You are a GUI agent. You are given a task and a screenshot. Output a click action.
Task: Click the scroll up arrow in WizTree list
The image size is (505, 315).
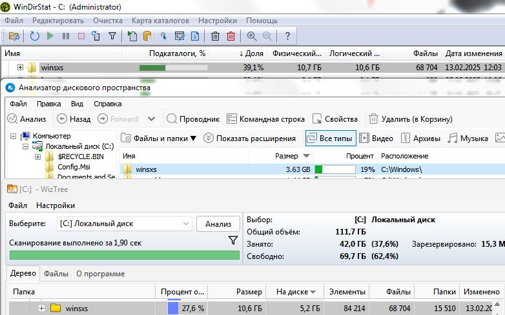point(497,304)
